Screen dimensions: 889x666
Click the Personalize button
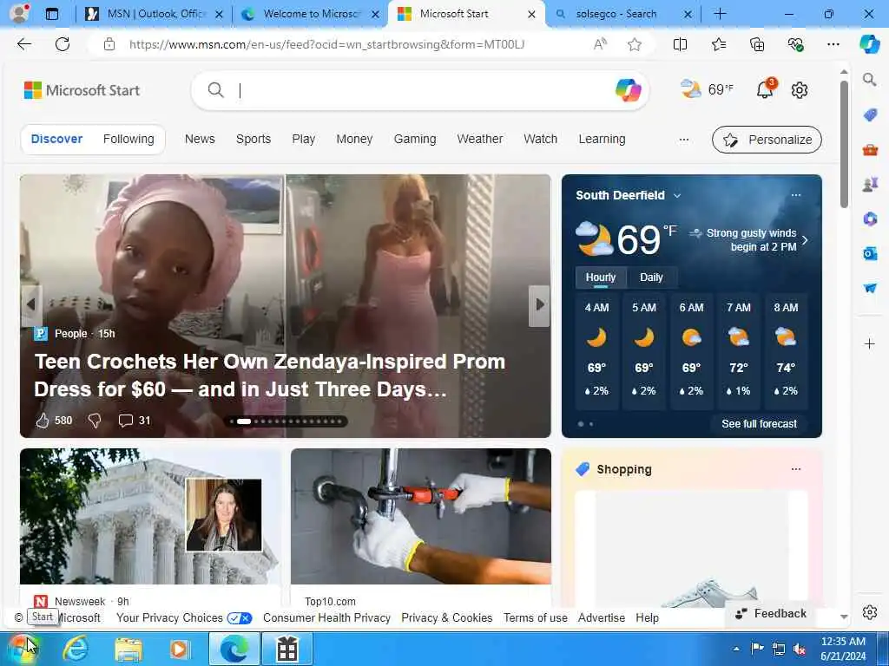[767, 140]
